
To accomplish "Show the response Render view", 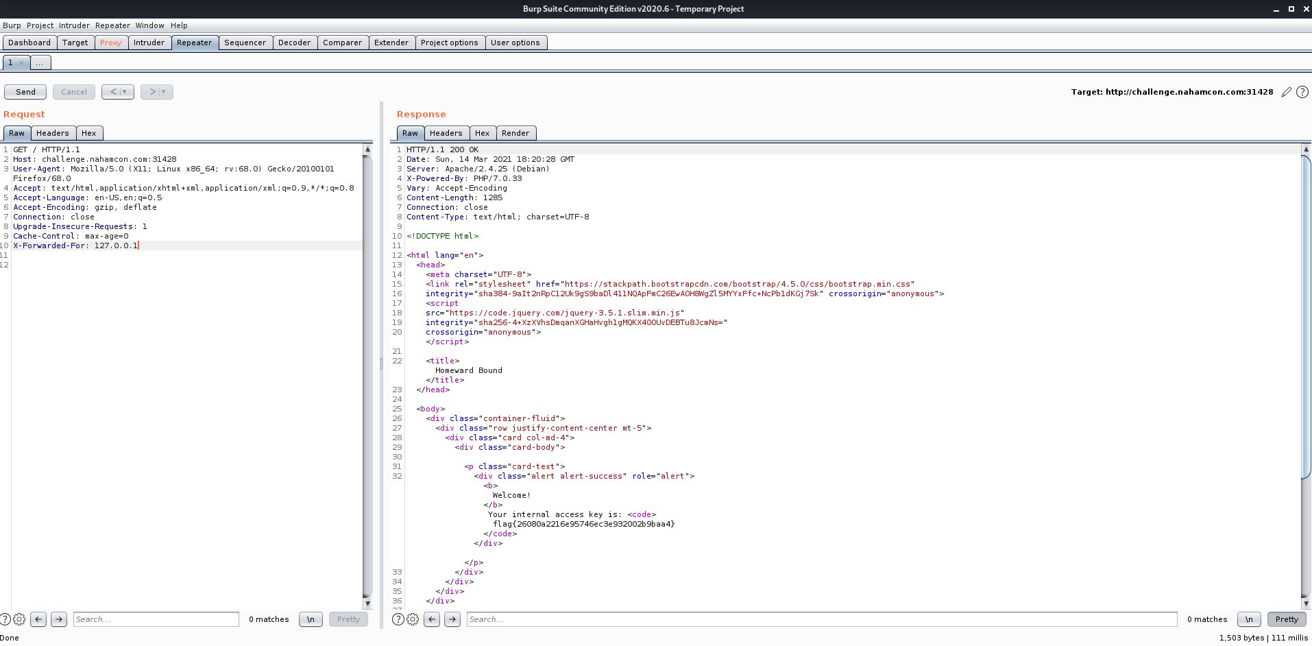I will 515,133.
